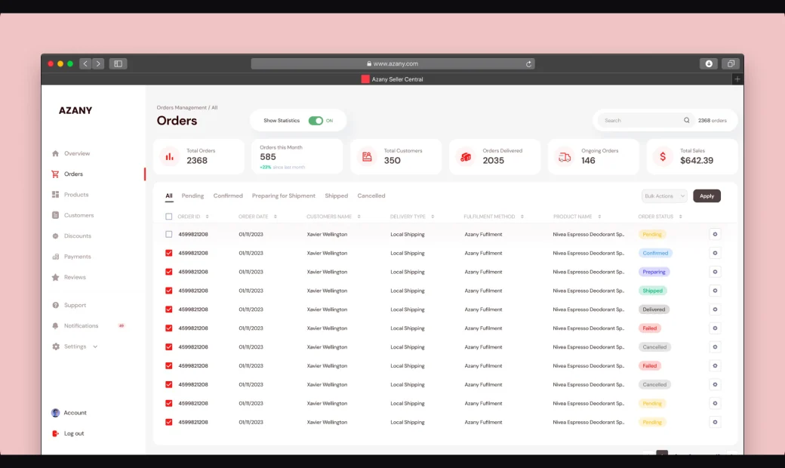Sort by the Delivery Type column arrows
This screenshot has width=785, height=468.
433,217
